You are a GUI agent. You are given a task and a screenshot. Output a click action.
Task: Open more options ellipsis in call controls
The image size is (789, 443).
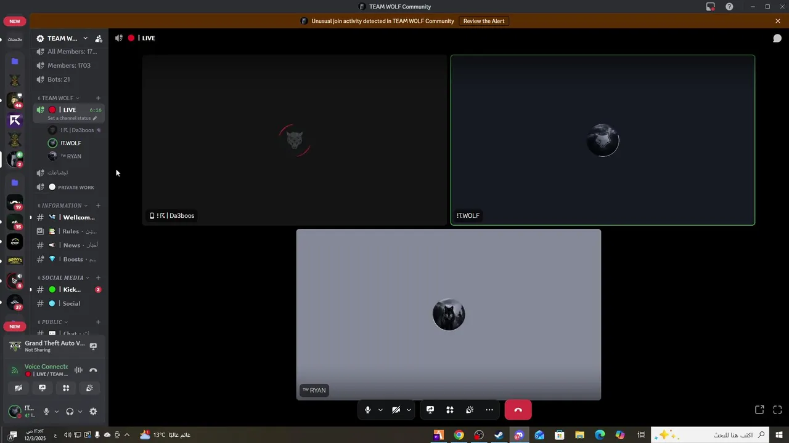point(489,410)
